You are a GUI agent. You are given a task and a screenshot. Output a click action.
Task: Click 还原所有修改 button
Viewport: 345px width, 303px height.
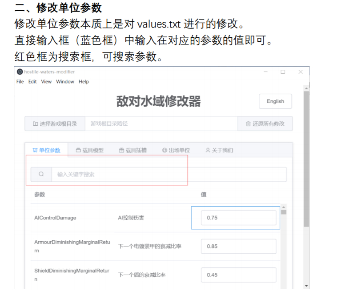point(265,124)
